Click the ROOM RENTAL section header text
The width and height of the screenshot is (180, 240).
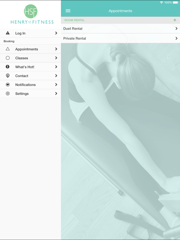(75, 20)
